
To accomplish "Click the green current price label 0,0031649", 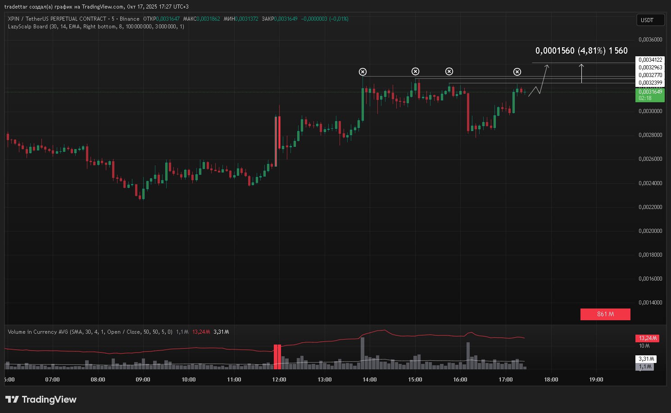I will click(650, 95).
